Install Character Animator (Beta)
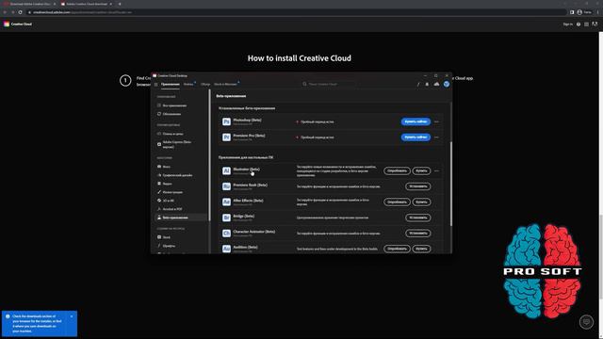603x339 pixels. pos(418,234)
